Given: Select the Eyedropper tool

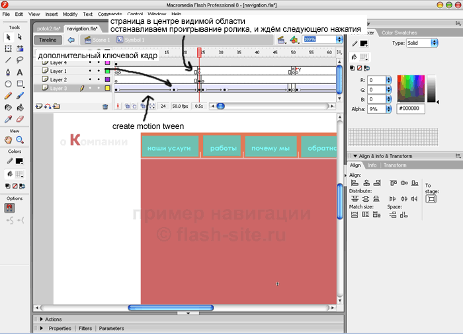Looking at the screenshot, I should click(8, 119).
